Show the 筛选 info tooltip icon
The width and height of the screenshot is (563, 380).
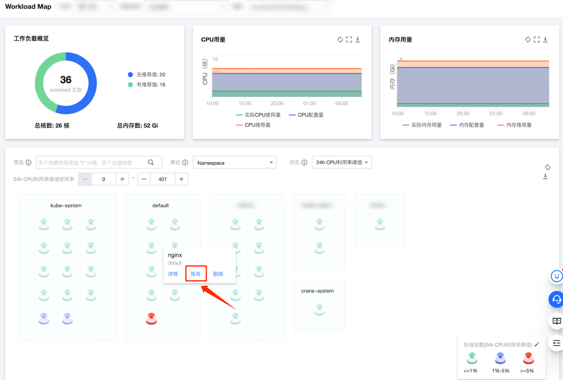point(28,163)
